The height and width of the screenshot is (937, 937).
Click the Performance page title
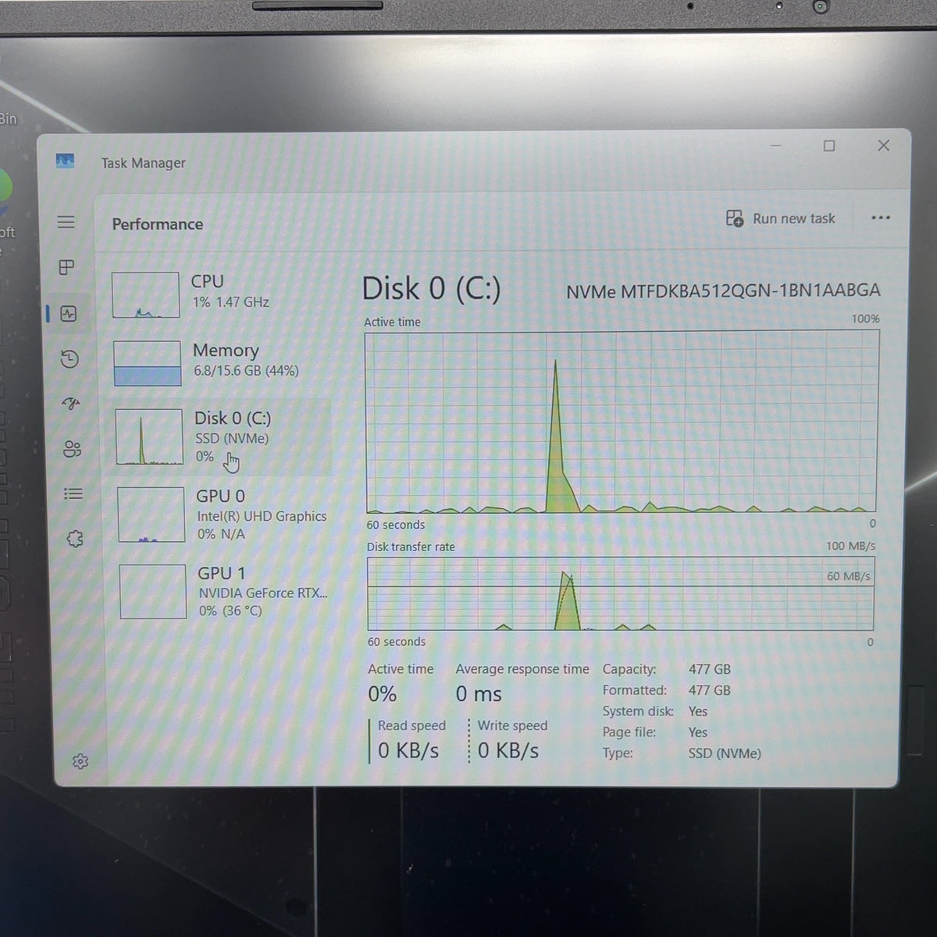click(x=158, y=224)
